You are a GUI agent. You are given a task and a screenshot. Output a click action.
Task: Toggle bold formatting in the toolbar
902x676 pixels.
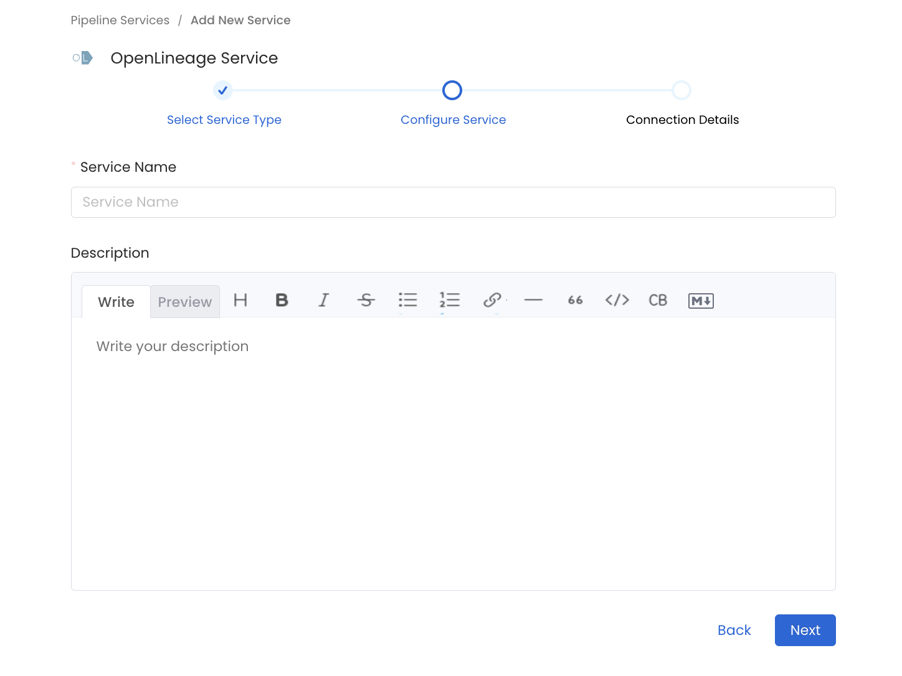[282, 301]
